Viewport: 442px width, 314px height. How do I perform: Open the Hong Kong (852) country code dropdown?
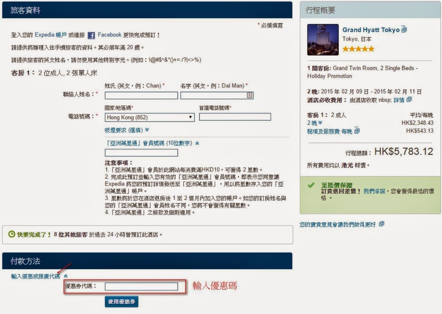[149, 117]
